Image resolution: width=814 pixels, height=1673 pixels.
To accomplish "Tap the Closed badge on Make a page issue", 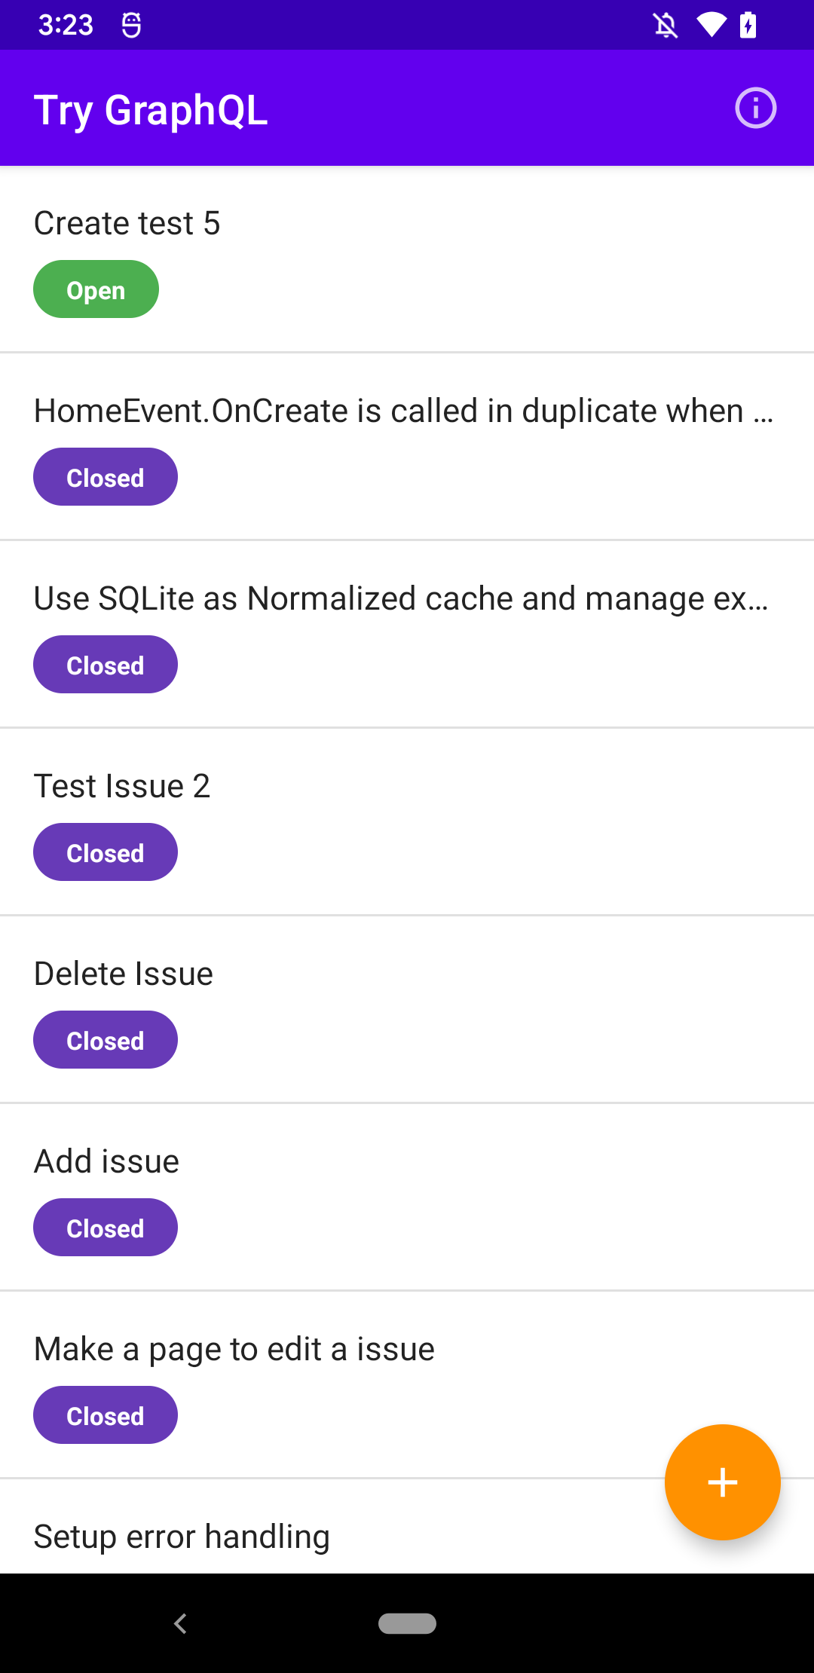I will (105, 1415).
